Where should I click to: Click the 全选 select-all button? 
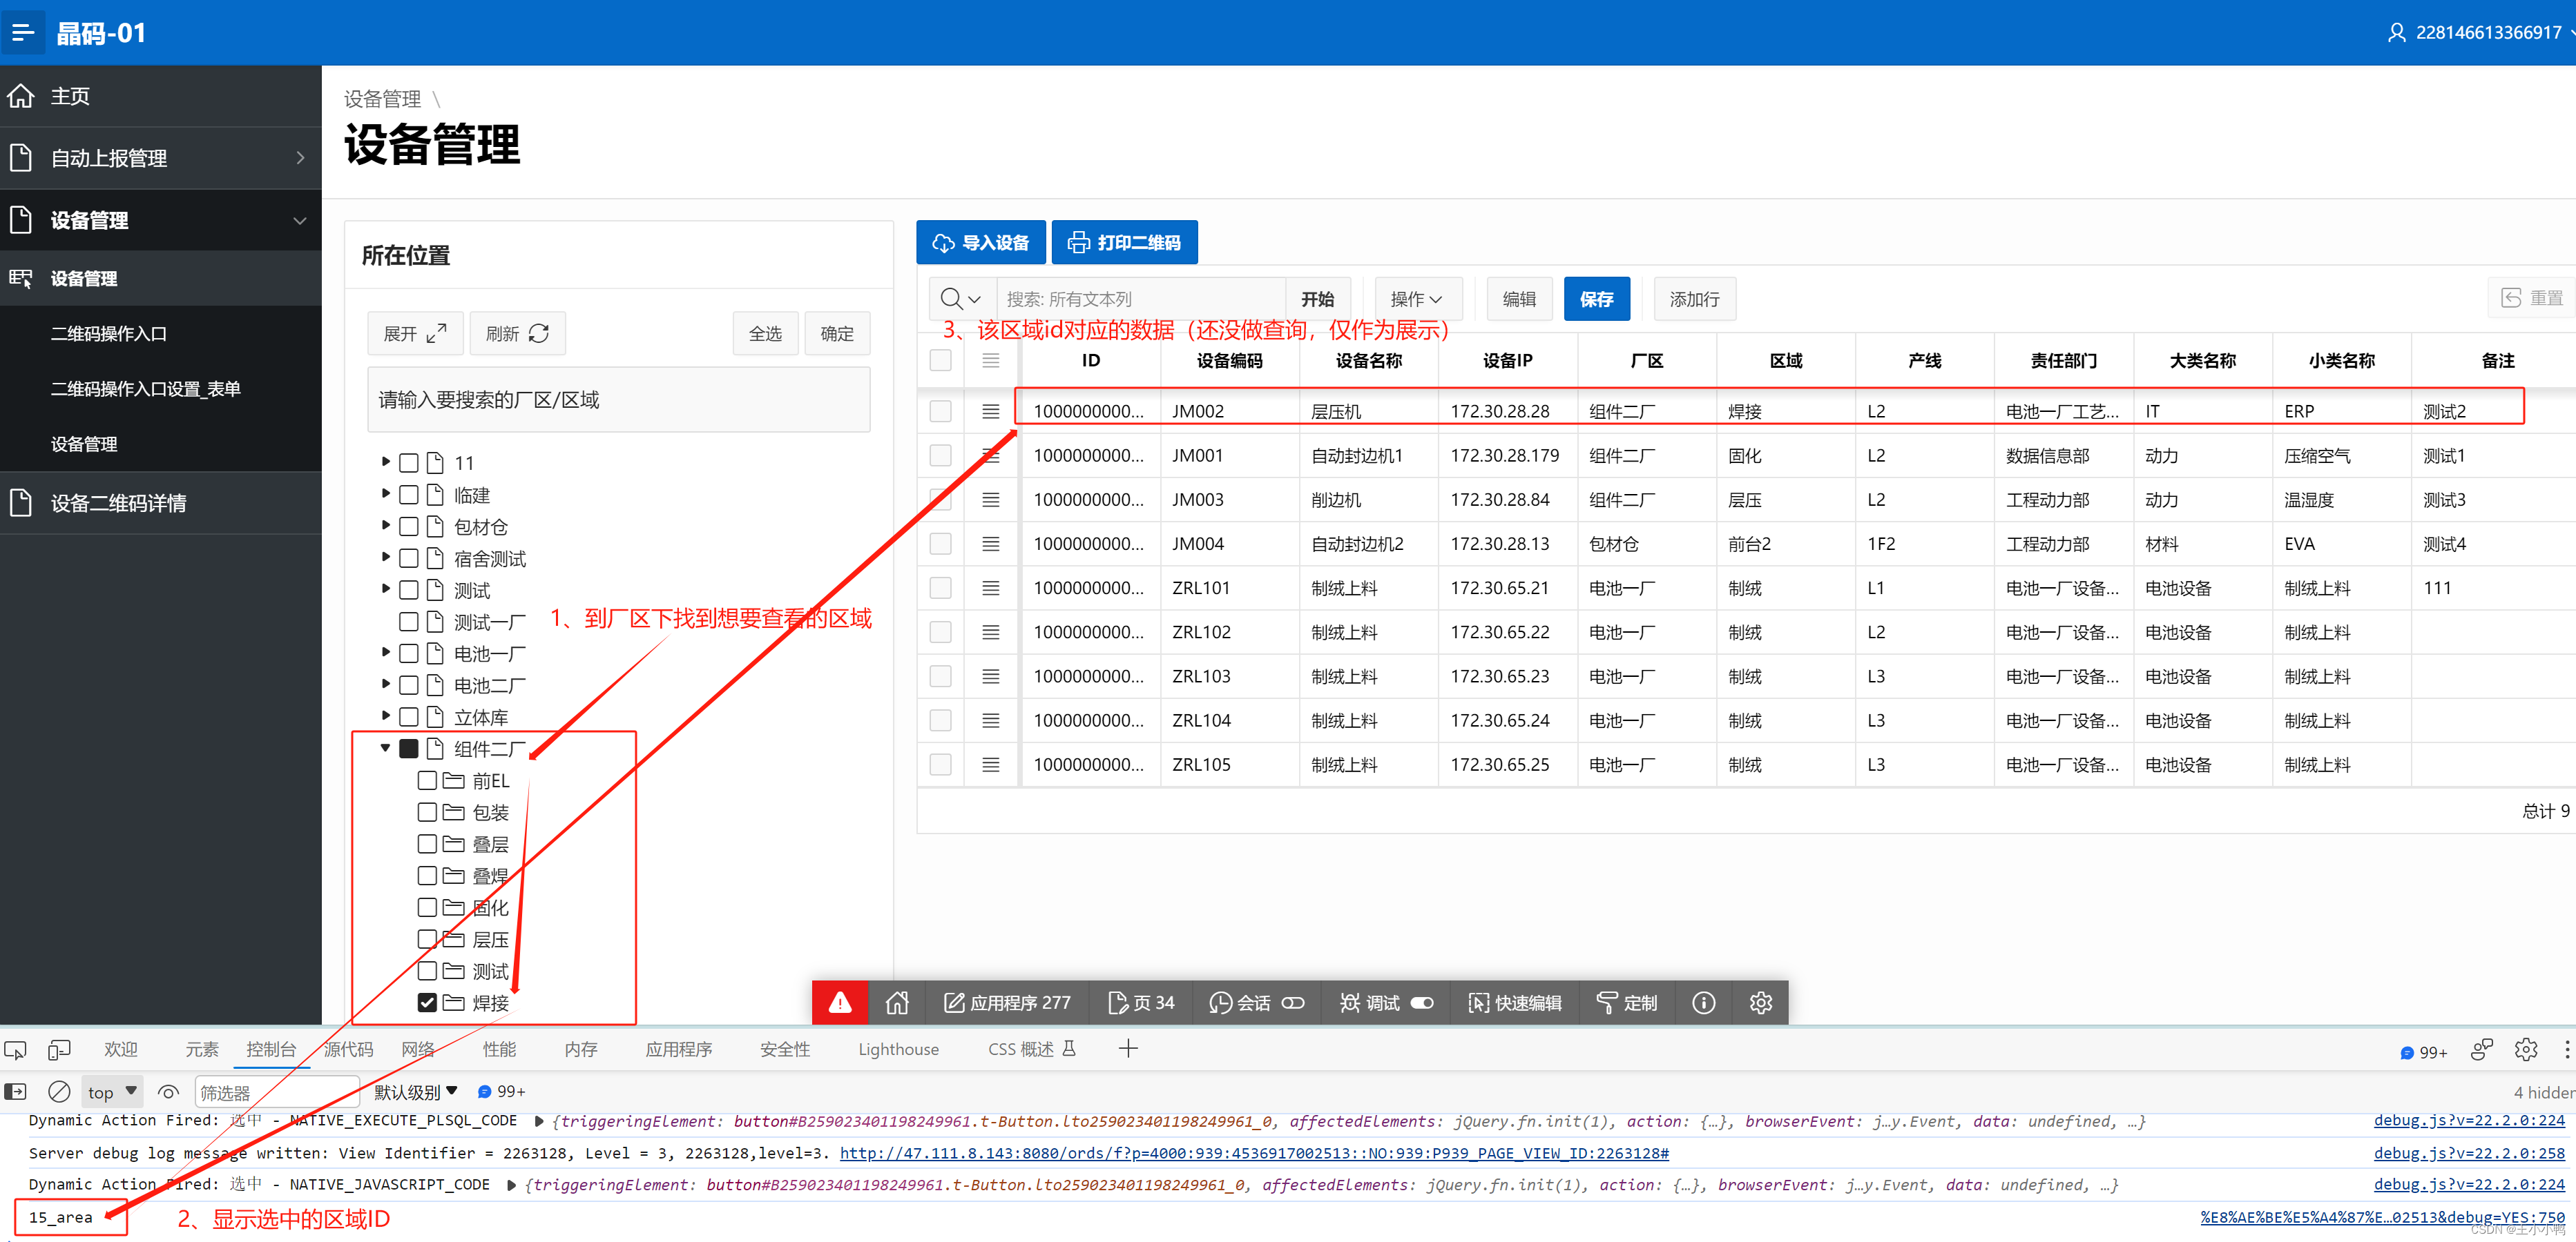765,334
